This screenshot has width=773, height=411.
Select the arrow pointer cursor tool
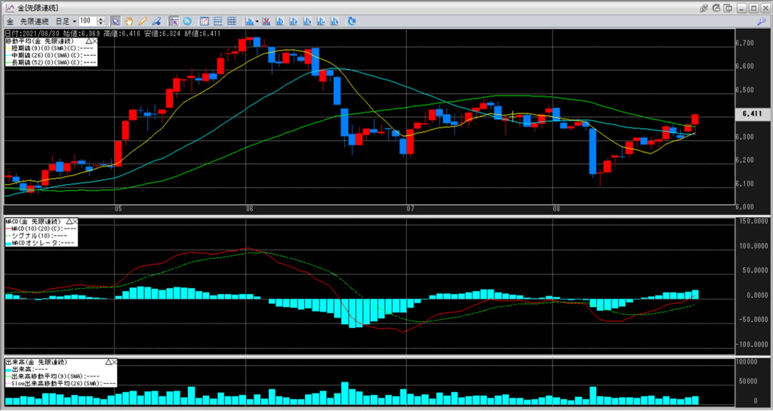tap(115, 20)
